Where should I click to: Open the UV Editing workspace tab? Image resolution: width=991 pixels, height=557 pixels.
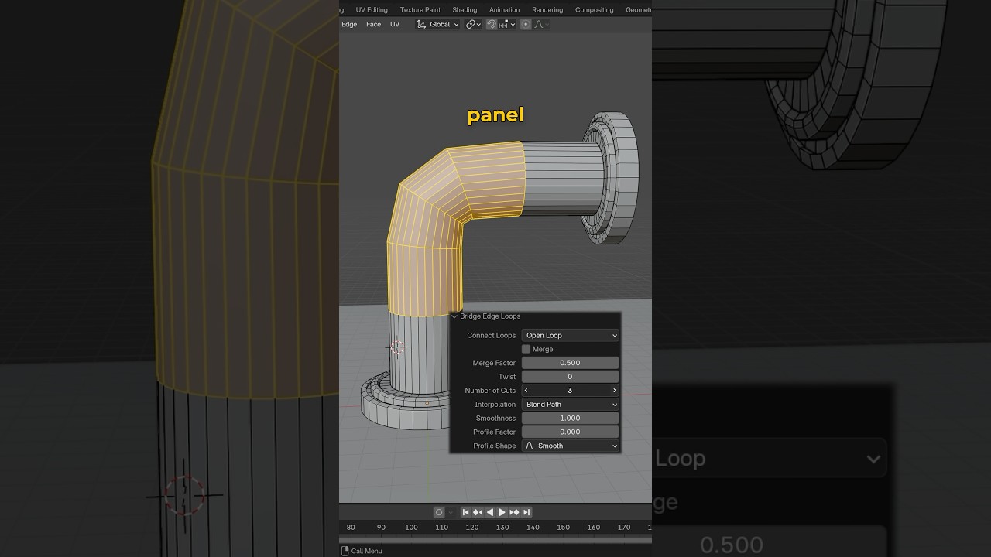[372, 10]
